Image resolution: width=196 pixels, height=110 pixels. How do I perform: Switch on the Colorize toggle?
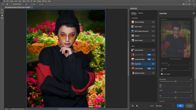(153, 36)
